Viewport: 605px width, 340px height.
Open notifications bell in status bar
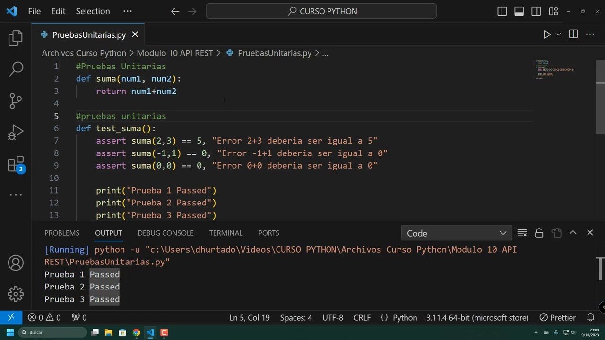(590, 317)
